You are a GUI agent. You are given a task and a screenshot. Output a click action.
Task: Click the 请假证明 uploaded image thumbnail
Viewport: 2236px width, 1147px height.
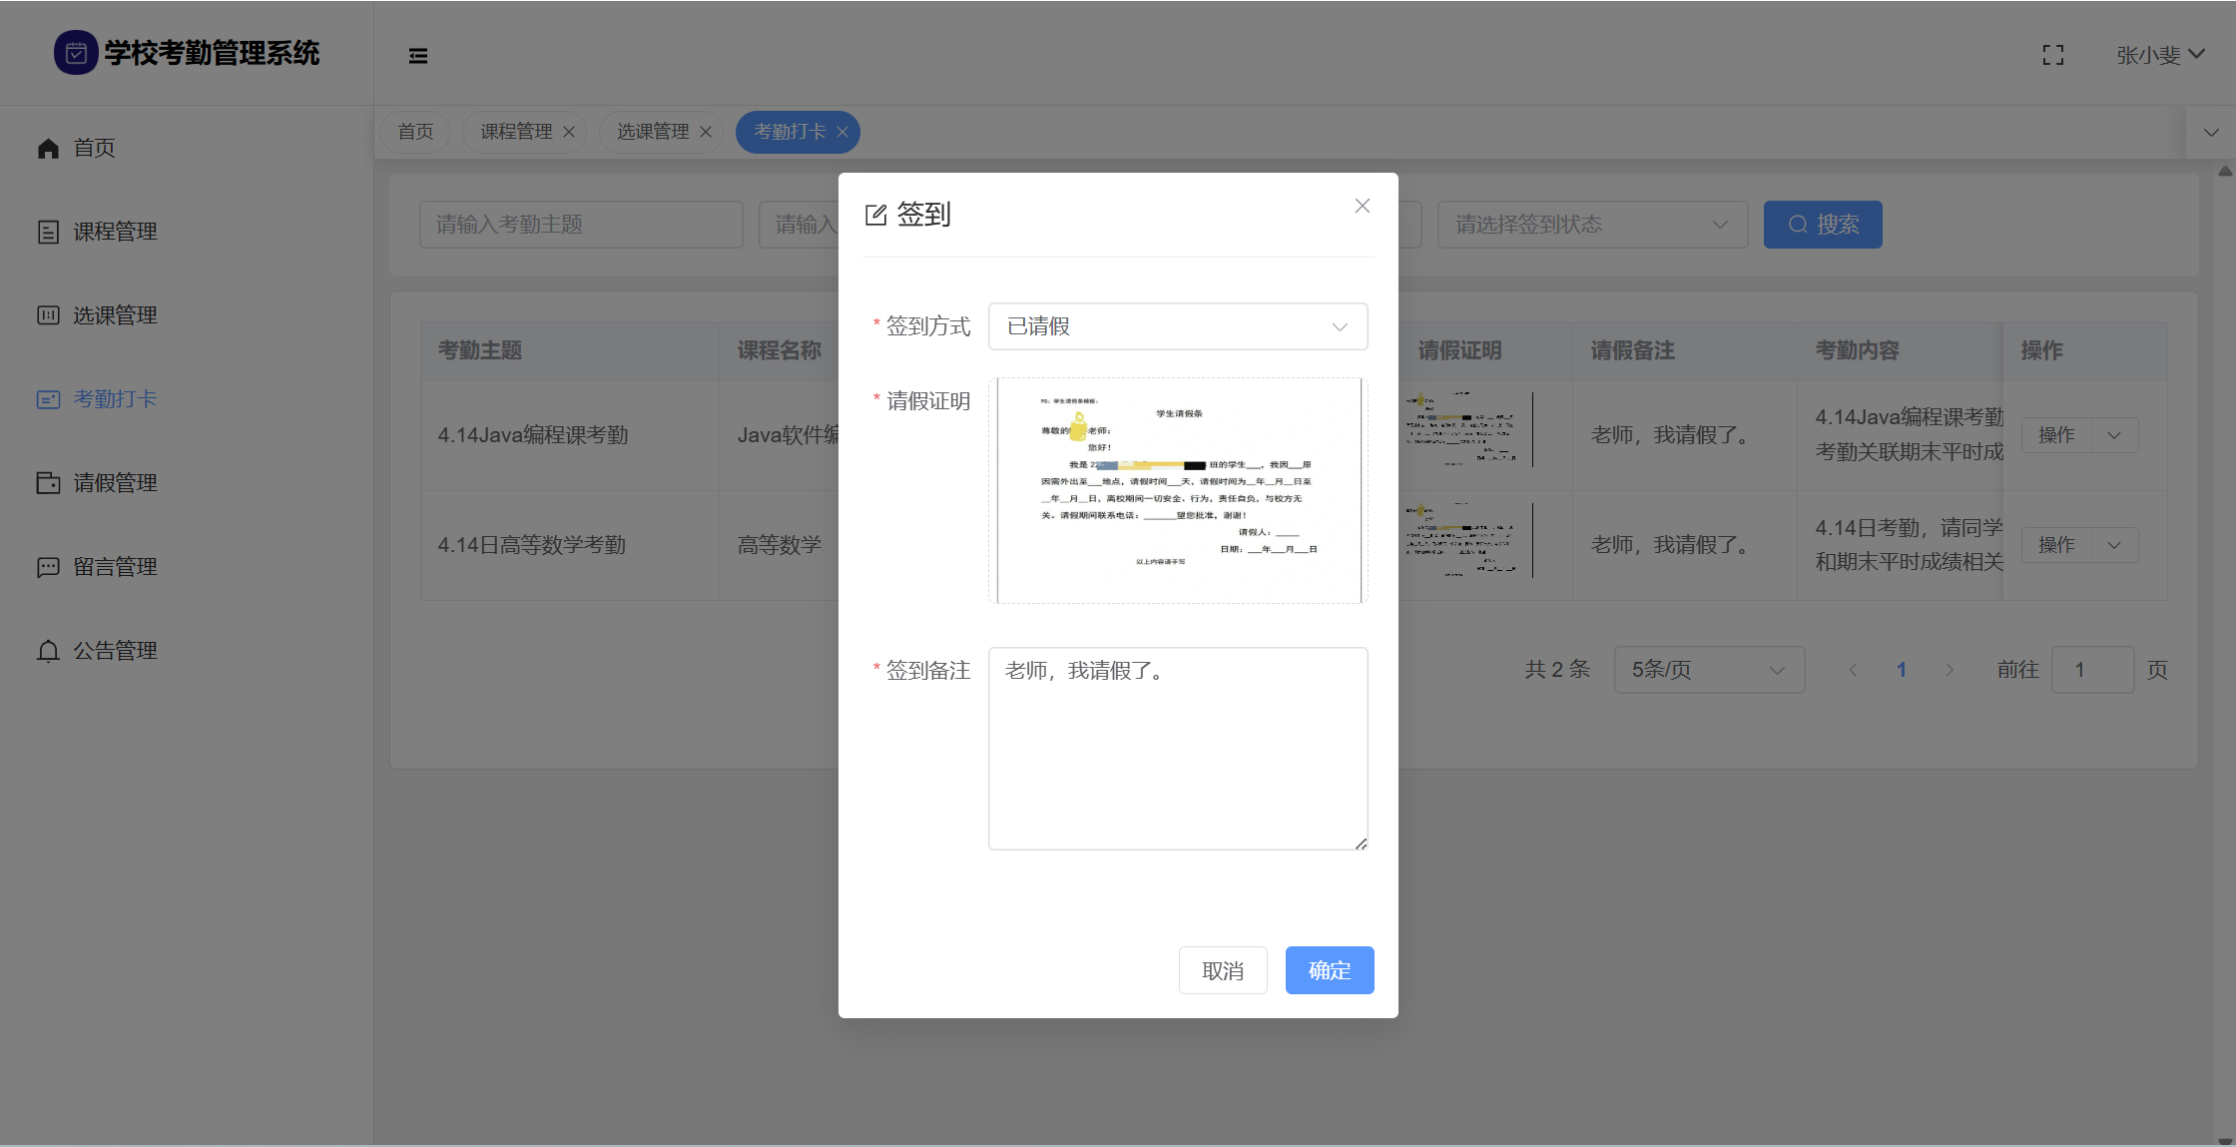(1178, 490)
